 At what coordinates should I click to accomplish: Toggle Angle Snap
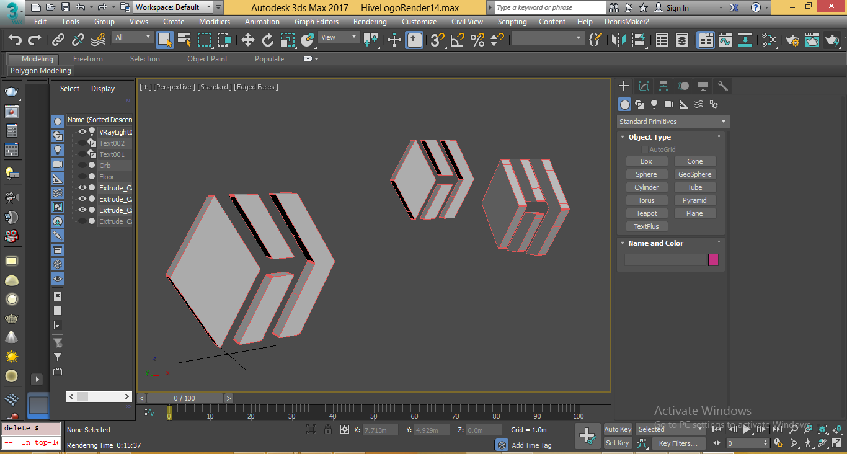pos(458,40)
